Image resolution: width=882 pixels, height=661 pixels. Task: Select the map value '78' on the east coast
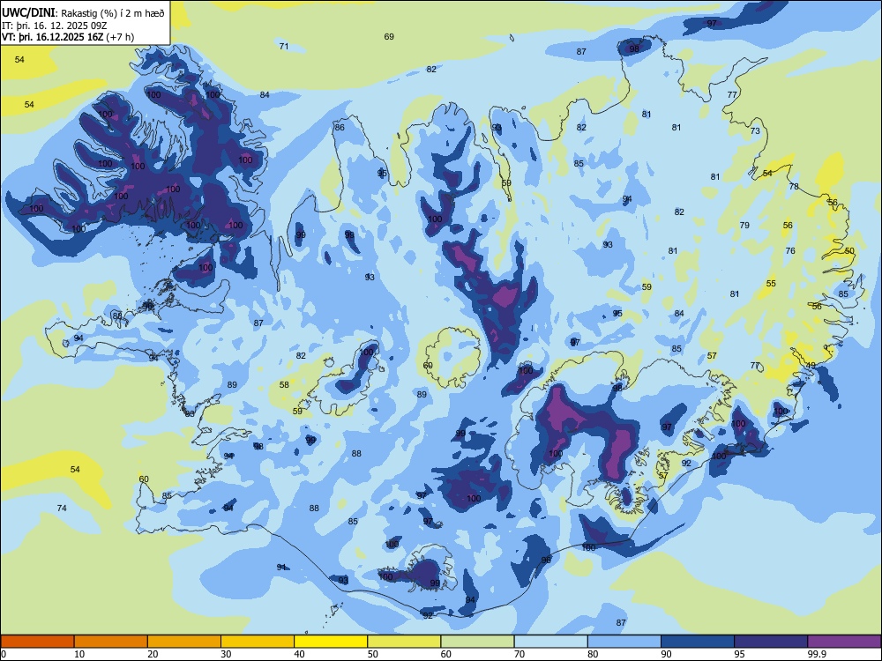[x=794, y=186]
